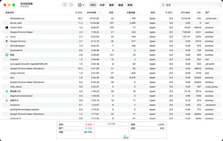223x141 pixels.
Task: Sort by 进程名称 column header
Action: [x=10, y=13]
